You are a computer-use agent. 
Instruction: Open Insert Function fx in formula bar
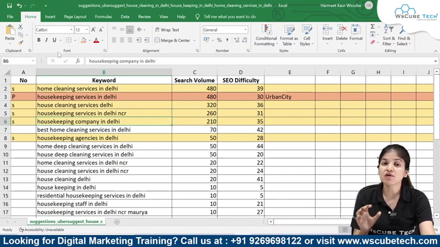point(78,61)
